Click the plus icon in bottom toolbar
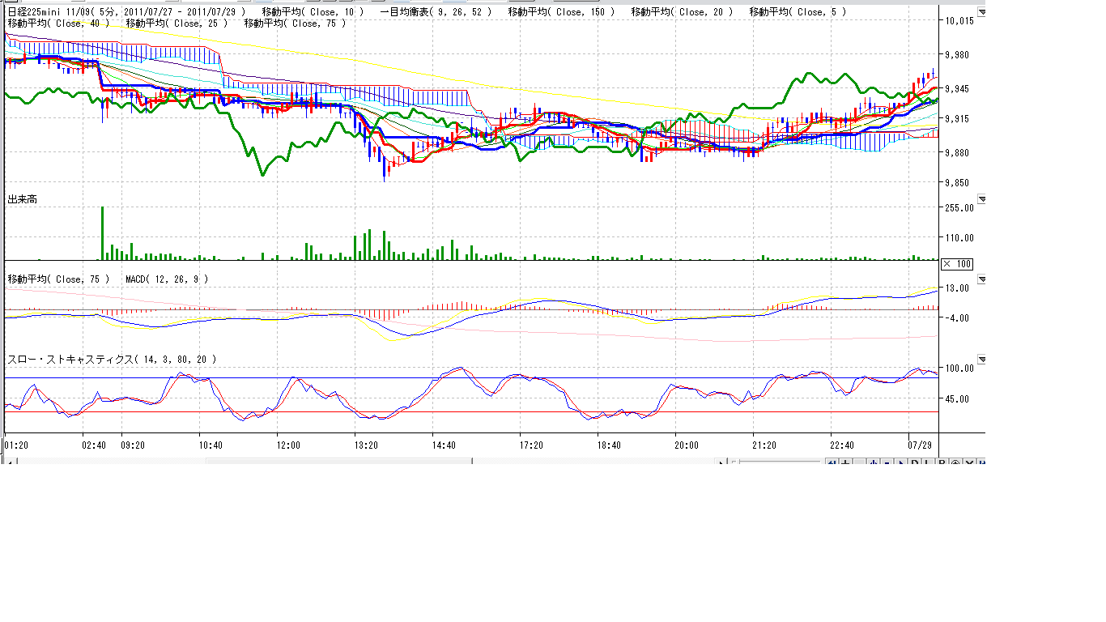The height and width of the screenshot is (622, 1106). click(x=845, y=462)
